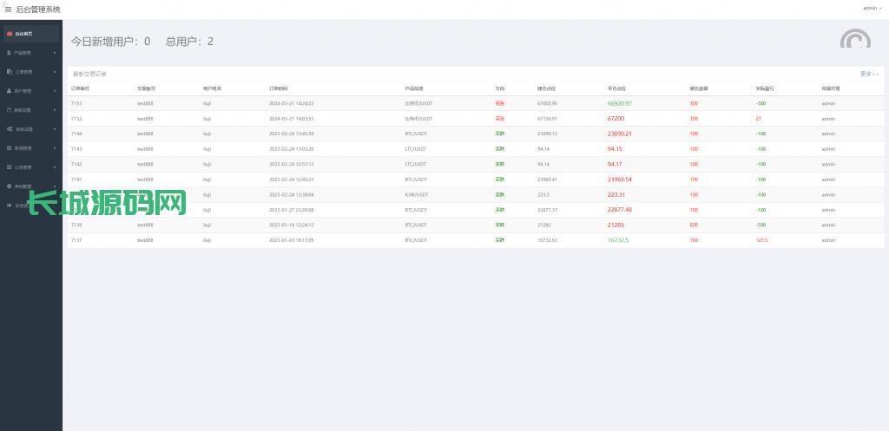Click the list icon for 公告管理

(9, 167)
